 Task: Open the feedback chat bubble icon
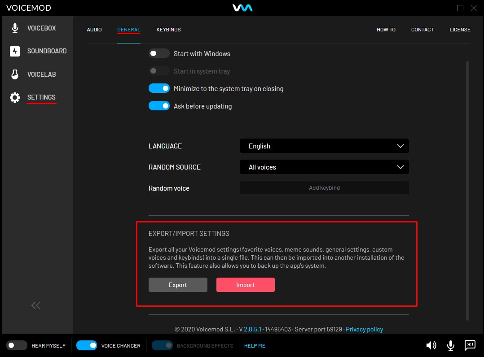tap(470, 345)
